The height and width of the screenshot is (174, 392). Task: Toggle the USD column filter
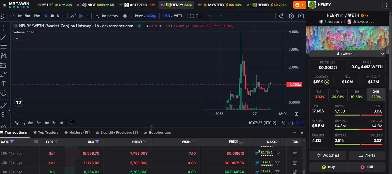tap(97, 142)
